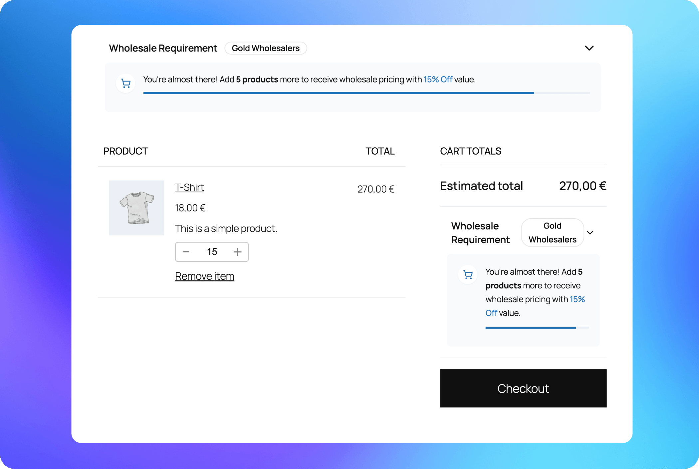Remove the T-Shirt item from cart
Viewport: 699px width, 469px height.
pos(204,276)
